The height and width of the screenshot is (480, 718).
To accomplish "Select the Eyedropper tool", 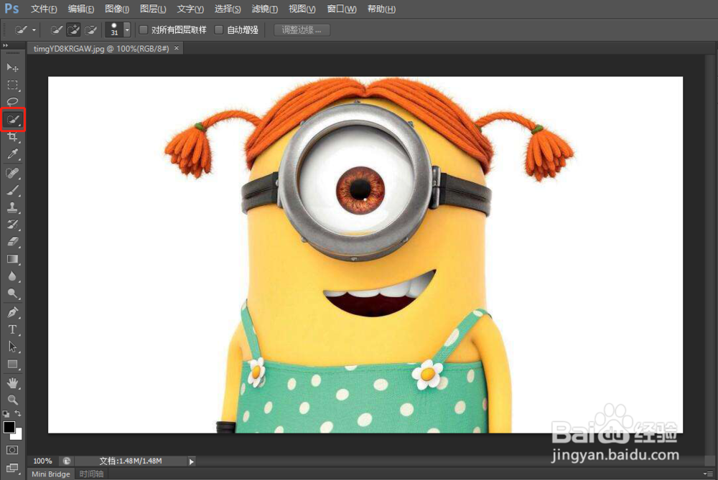I will tap(12, 154).
